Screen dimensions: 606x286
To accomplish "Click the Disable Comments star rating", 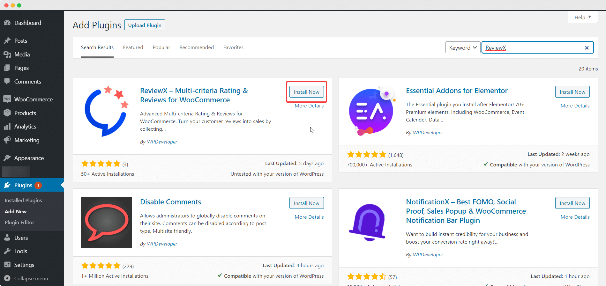I will click(101, 266).
